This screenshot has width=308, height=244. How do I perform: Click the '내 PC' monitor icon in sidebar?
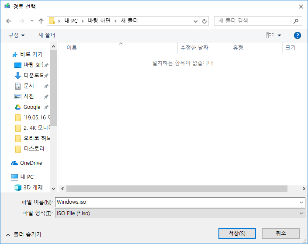pos(14,177)
